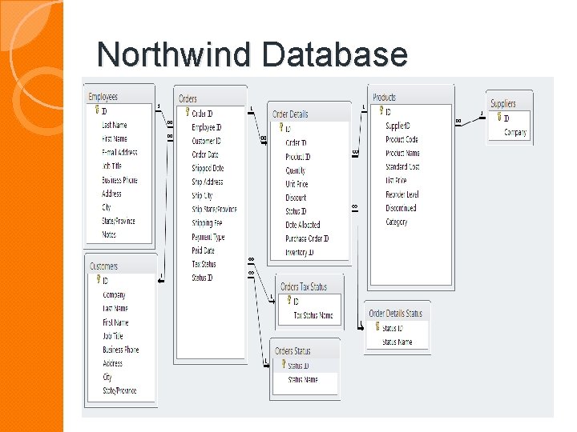Click the Date Allocated field
This screenshot has height=432, width=577.
pos(302,225)
